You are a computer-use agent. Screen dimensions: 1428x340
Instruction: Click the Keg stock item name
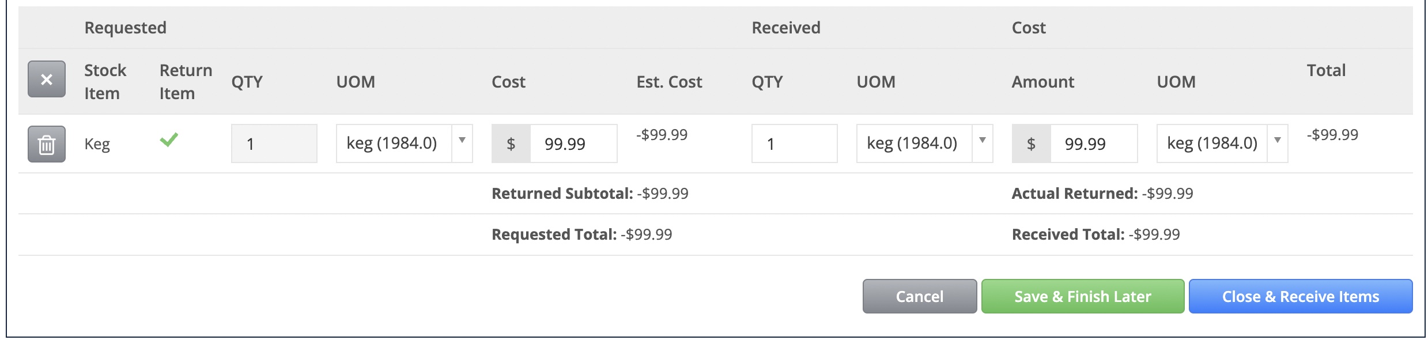point(97,144)
